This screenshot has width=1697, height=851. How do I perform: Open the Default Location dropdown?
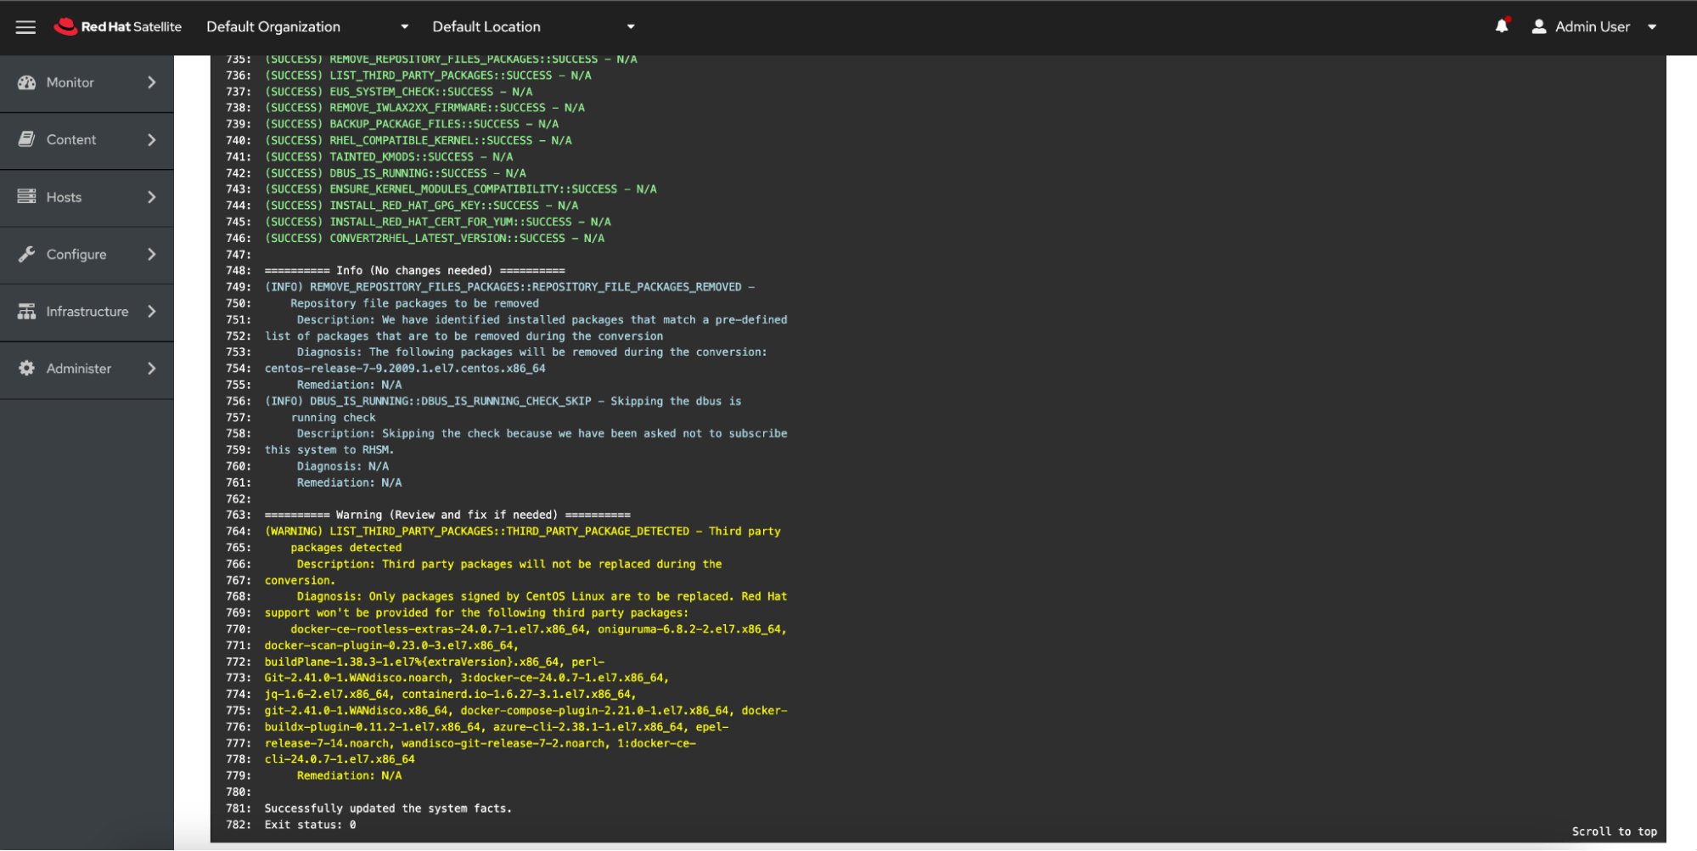click(x=533, y=27)
